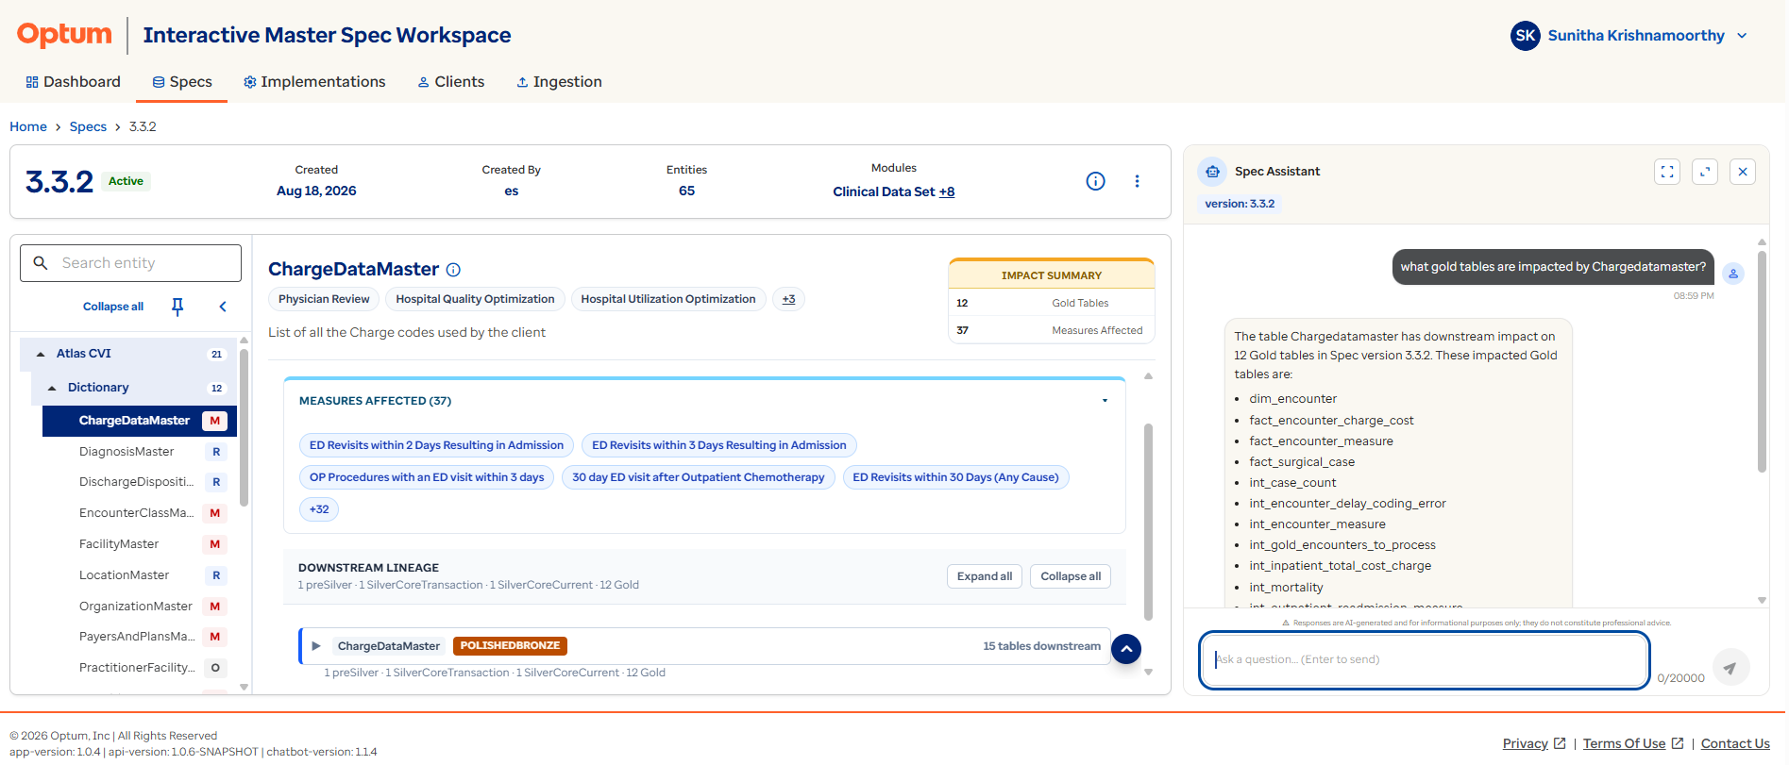
Task: Open the PractitionerFacility... entity
Action: pyautogui.click(x=137, y=668)
